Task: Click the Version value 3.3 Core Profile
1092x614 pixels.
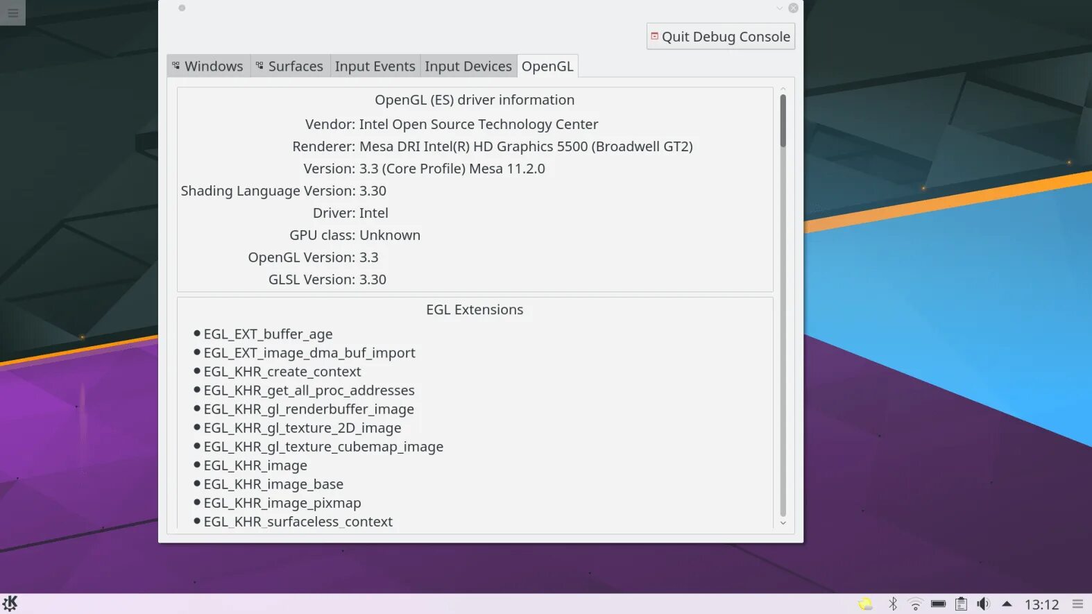Action: click(452, 169)
